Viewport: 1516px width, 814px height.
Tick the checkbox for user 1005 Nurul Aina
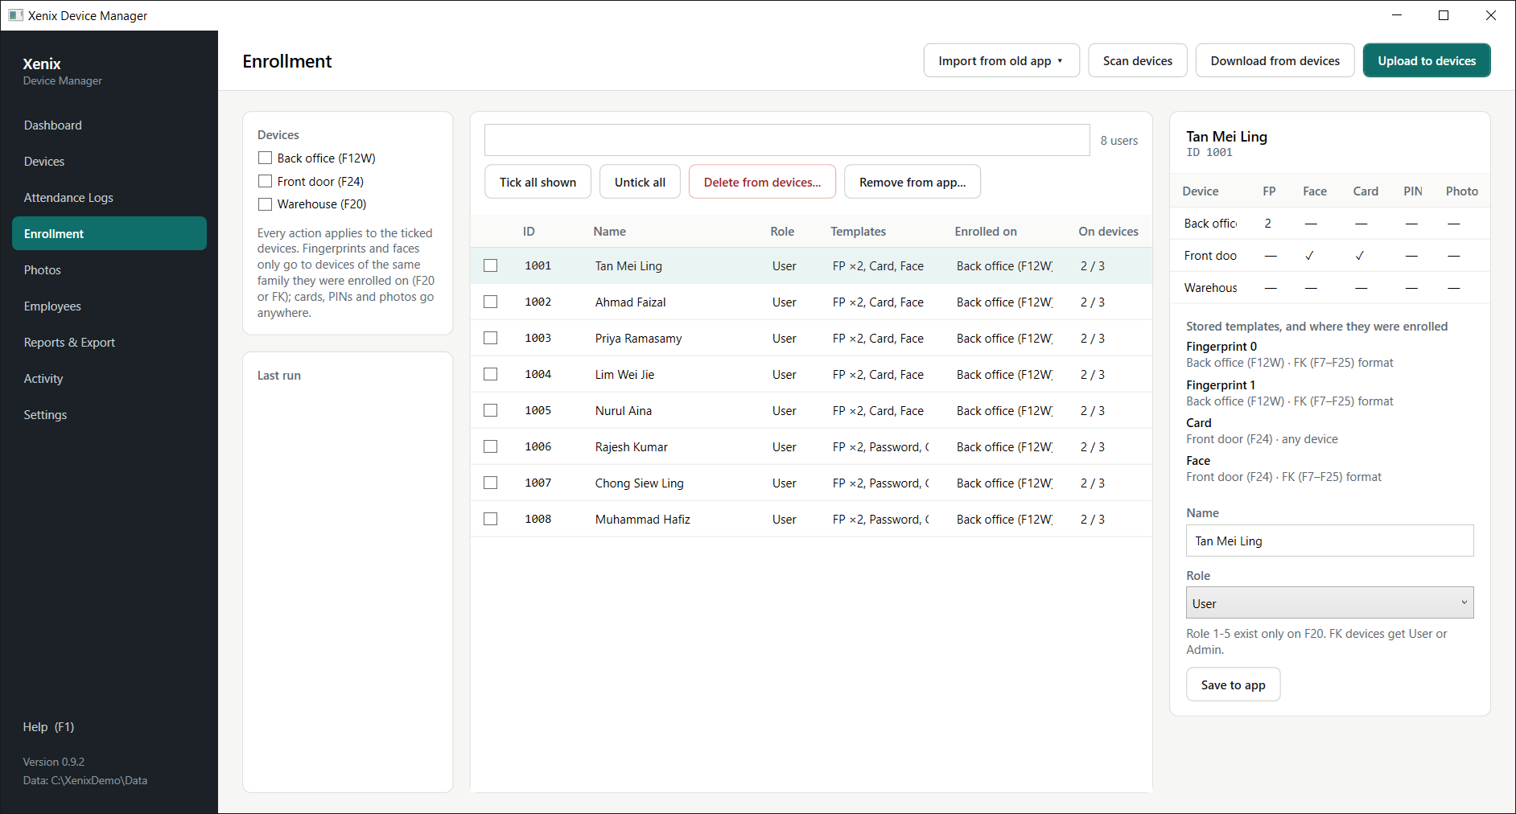click(491, 410)
